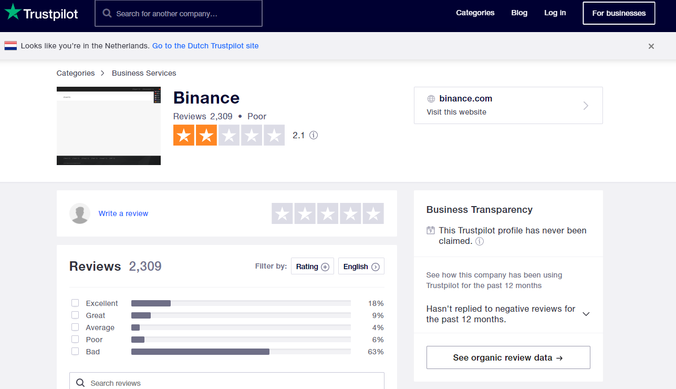Click the magnifier icon in Search reviews
676x389 pixels.
point(80,383)
